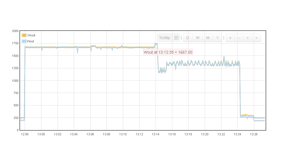
Task: Click the 12:58 time axis label
Action: point(25,134)
